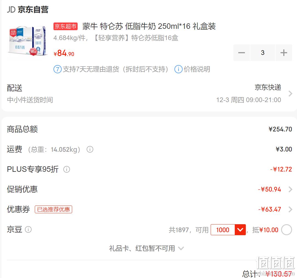Click the quantity field showing 3
The height and width of the screenshot is (278, 297).
click(x=262, y=53)
